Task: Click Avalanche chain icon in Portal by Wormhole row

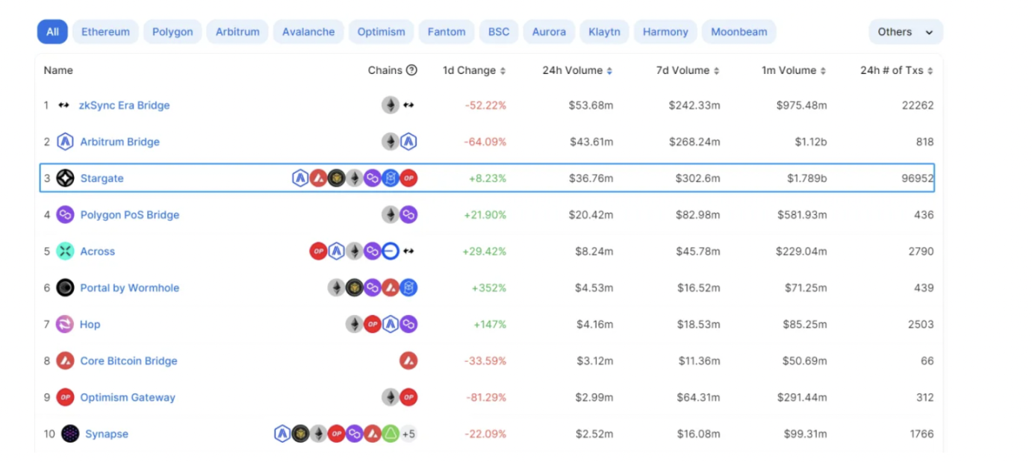Action: pos(391,288)
